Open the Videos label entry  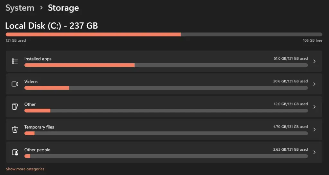click(x=31, y=81)
